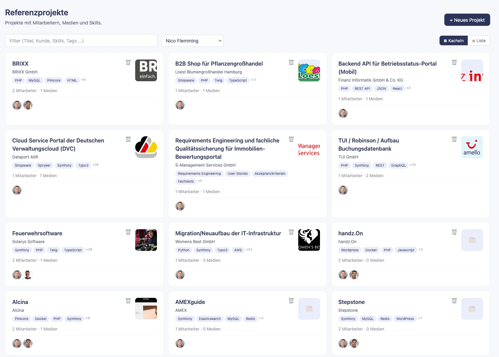Click the Manager Services logo thumbnail
Screen dimensions: 499x357
[x=309, y=147]
